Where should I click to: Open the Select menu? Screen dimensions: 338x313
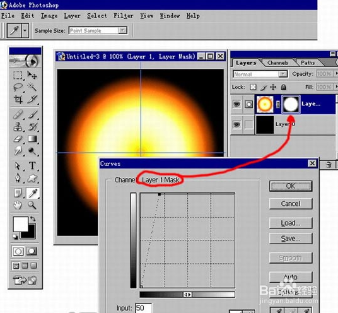pos(97,16)
